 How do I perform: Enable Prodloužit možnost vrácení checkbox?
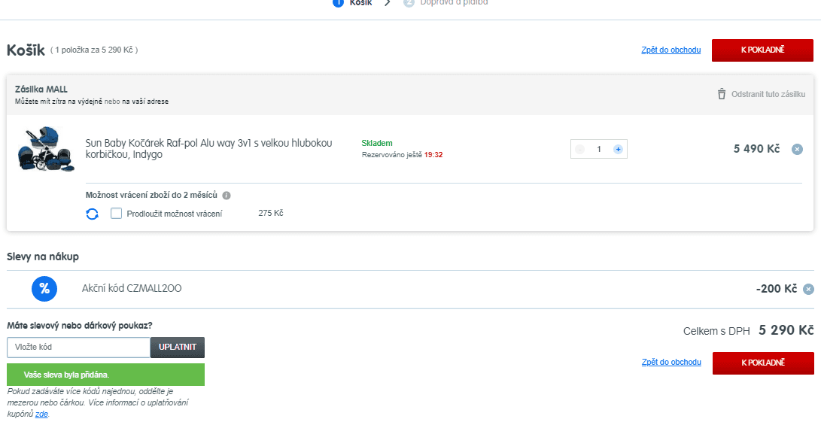[116, 214]
